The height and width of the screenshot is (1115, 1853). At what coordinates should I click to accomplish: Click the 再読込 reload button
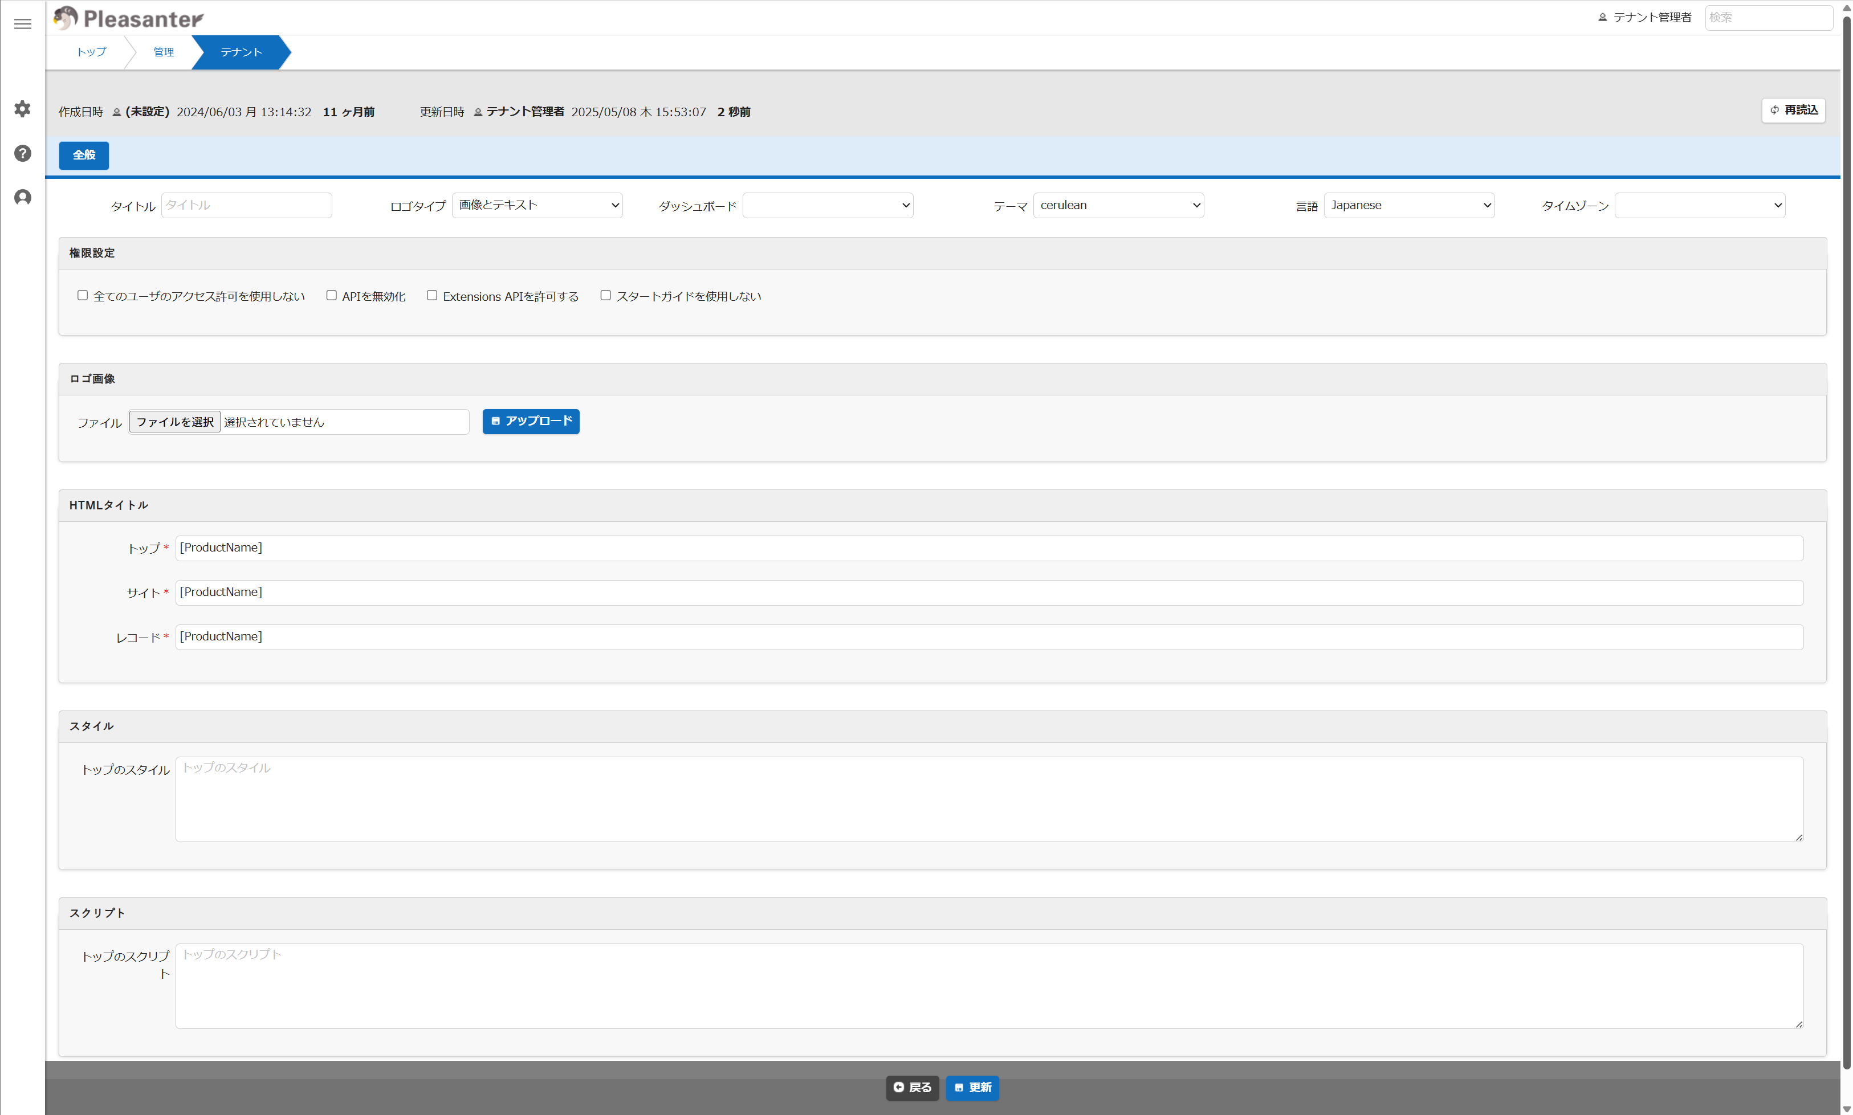pyautogui.click(x=1794, y=110)
